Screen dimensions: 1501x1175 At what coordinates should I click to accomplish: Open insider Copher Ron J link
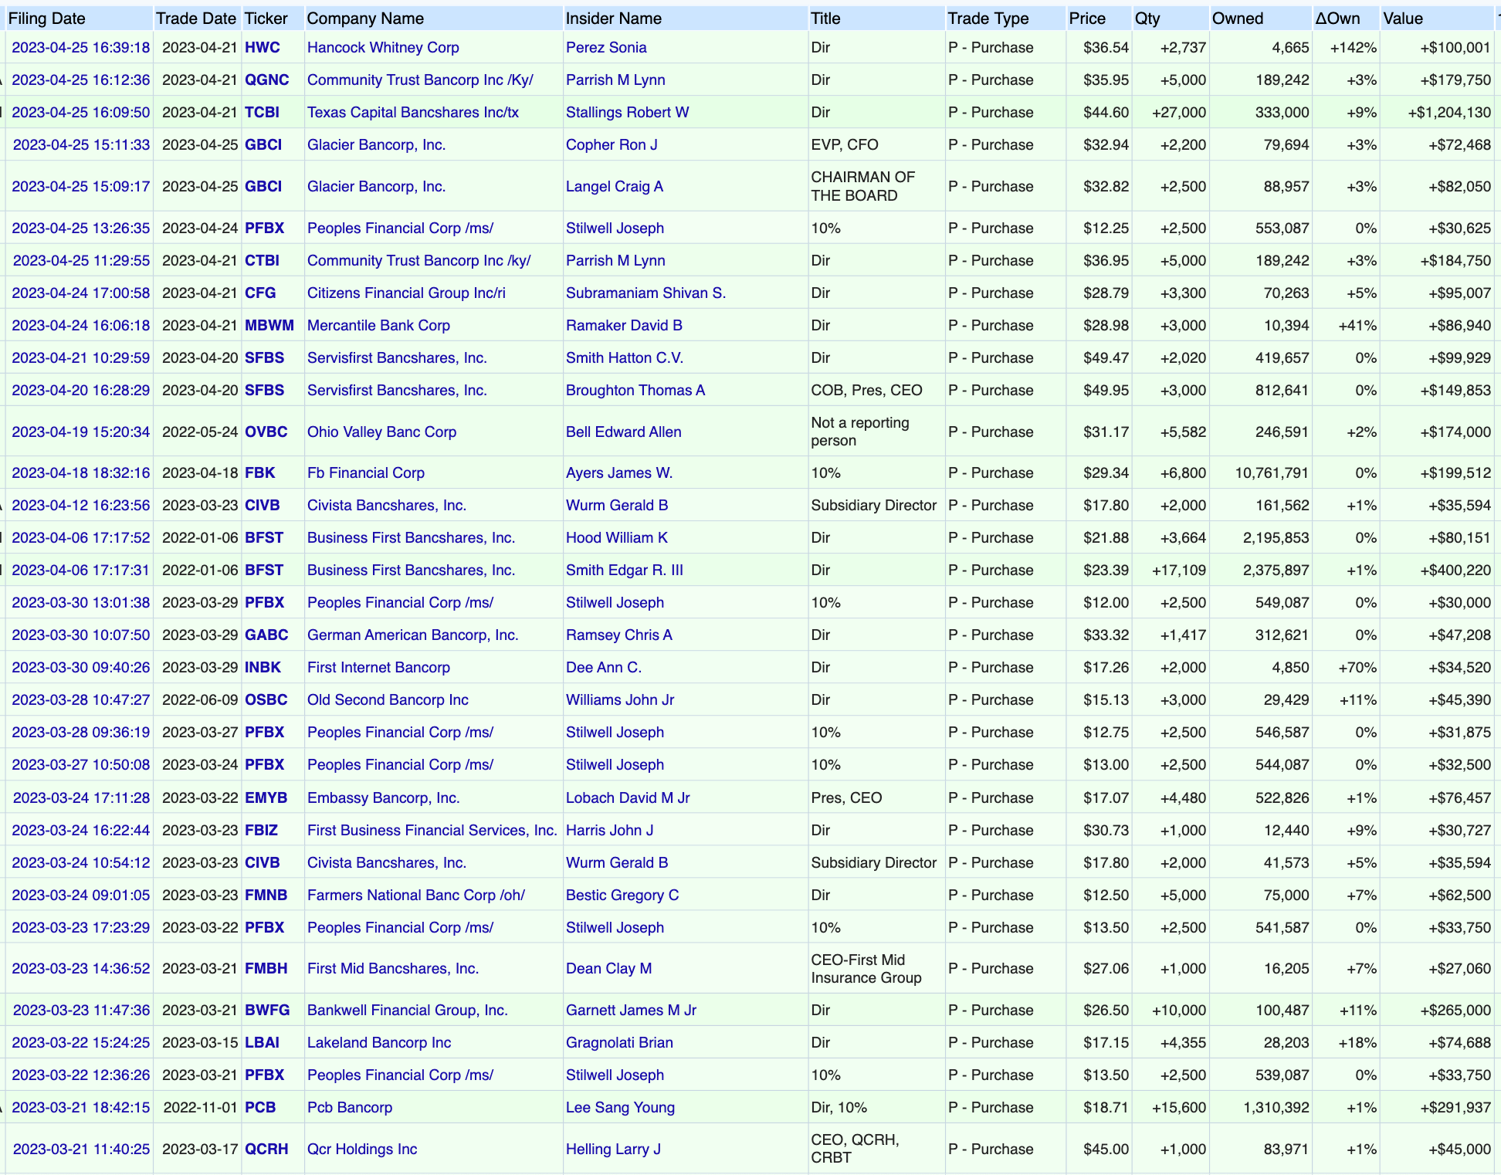(612, 145)
